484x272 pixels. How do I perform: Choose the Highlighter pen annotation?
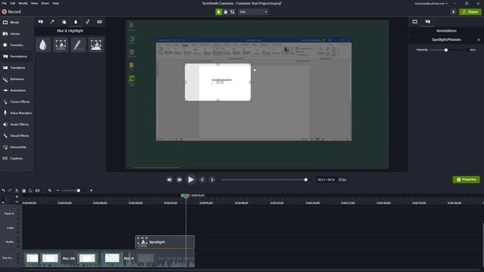tap(78, 45)
